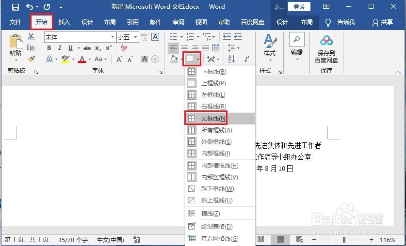Show paragraph marks icon
The image size is (406, 246).
(247, 59)
